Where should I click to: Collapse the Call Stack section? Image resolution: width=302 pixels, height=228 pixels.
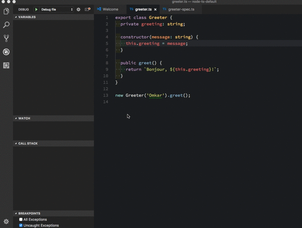[53, 143]
